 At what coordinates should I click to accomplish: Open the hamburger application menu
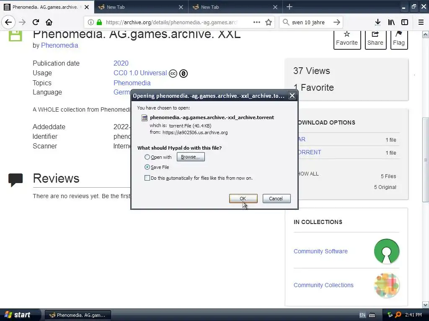421,22
